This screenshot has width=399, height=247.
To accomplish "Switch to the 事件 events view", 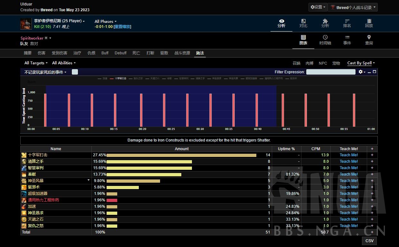I will tap(347, 40).
